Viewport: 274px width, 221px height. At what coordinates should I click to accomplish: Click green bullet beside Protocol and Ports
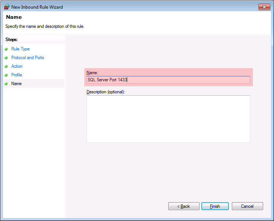[6, 58]
